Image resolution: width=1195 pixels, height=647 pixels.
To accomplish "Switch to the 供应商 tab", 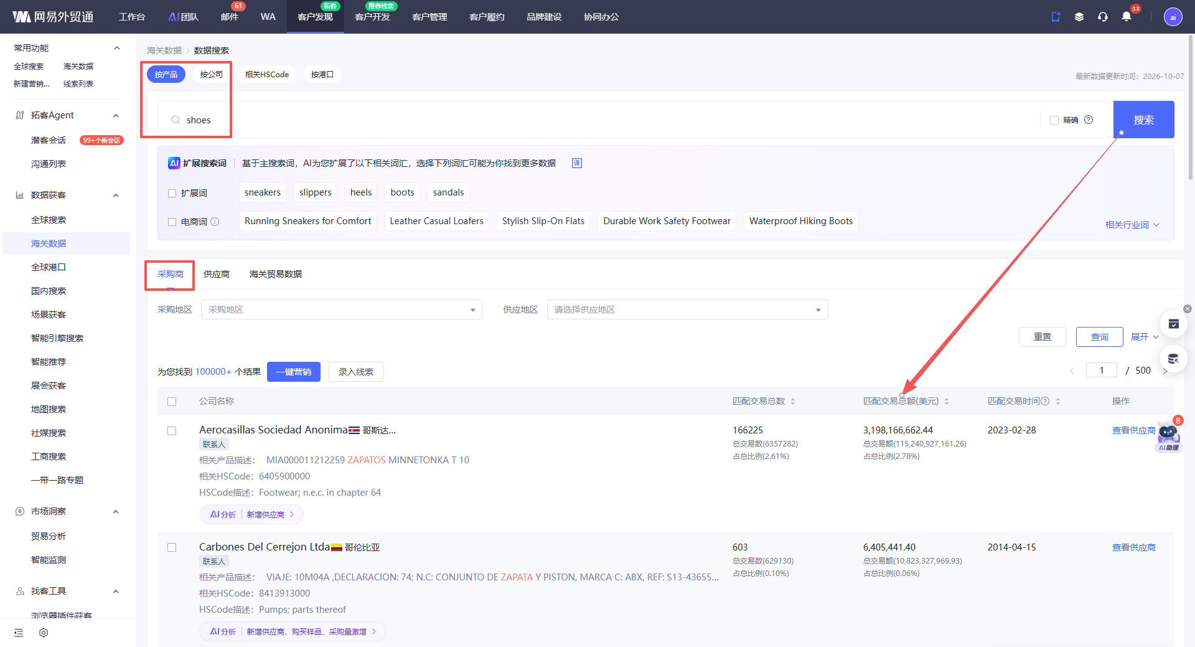I will click(217, 274).
